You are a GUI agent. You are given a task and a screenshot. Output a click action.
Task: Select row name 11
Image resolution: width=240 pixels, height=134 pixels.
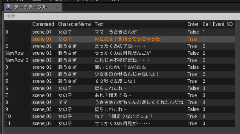tap(8, 123)
